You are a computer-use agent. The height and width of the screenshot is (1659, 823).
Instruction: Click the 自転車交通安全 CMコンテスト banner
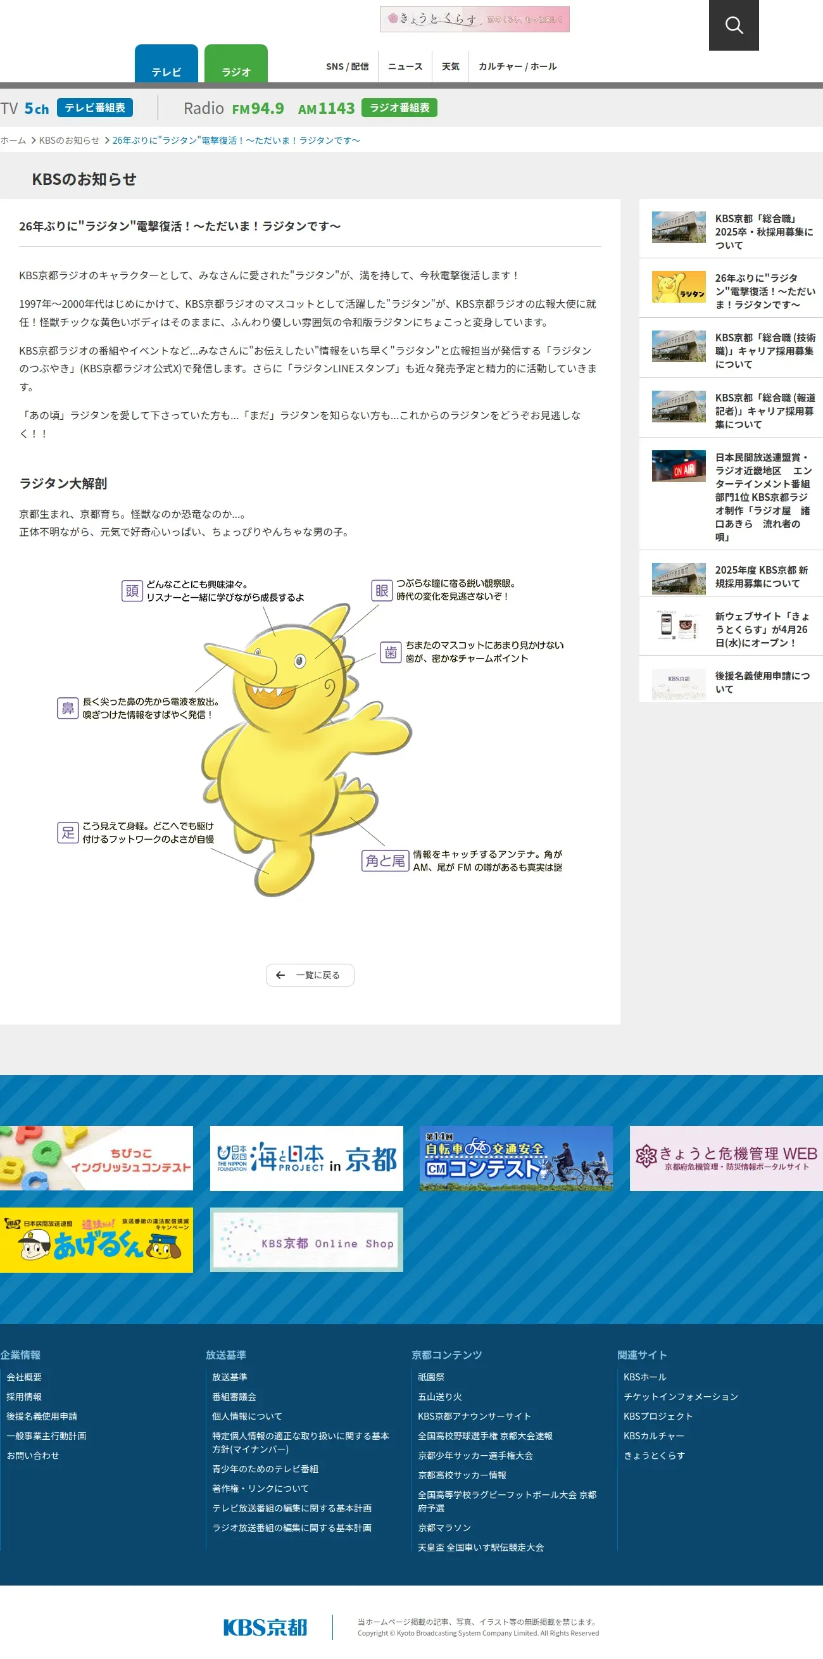[516, 1158]
